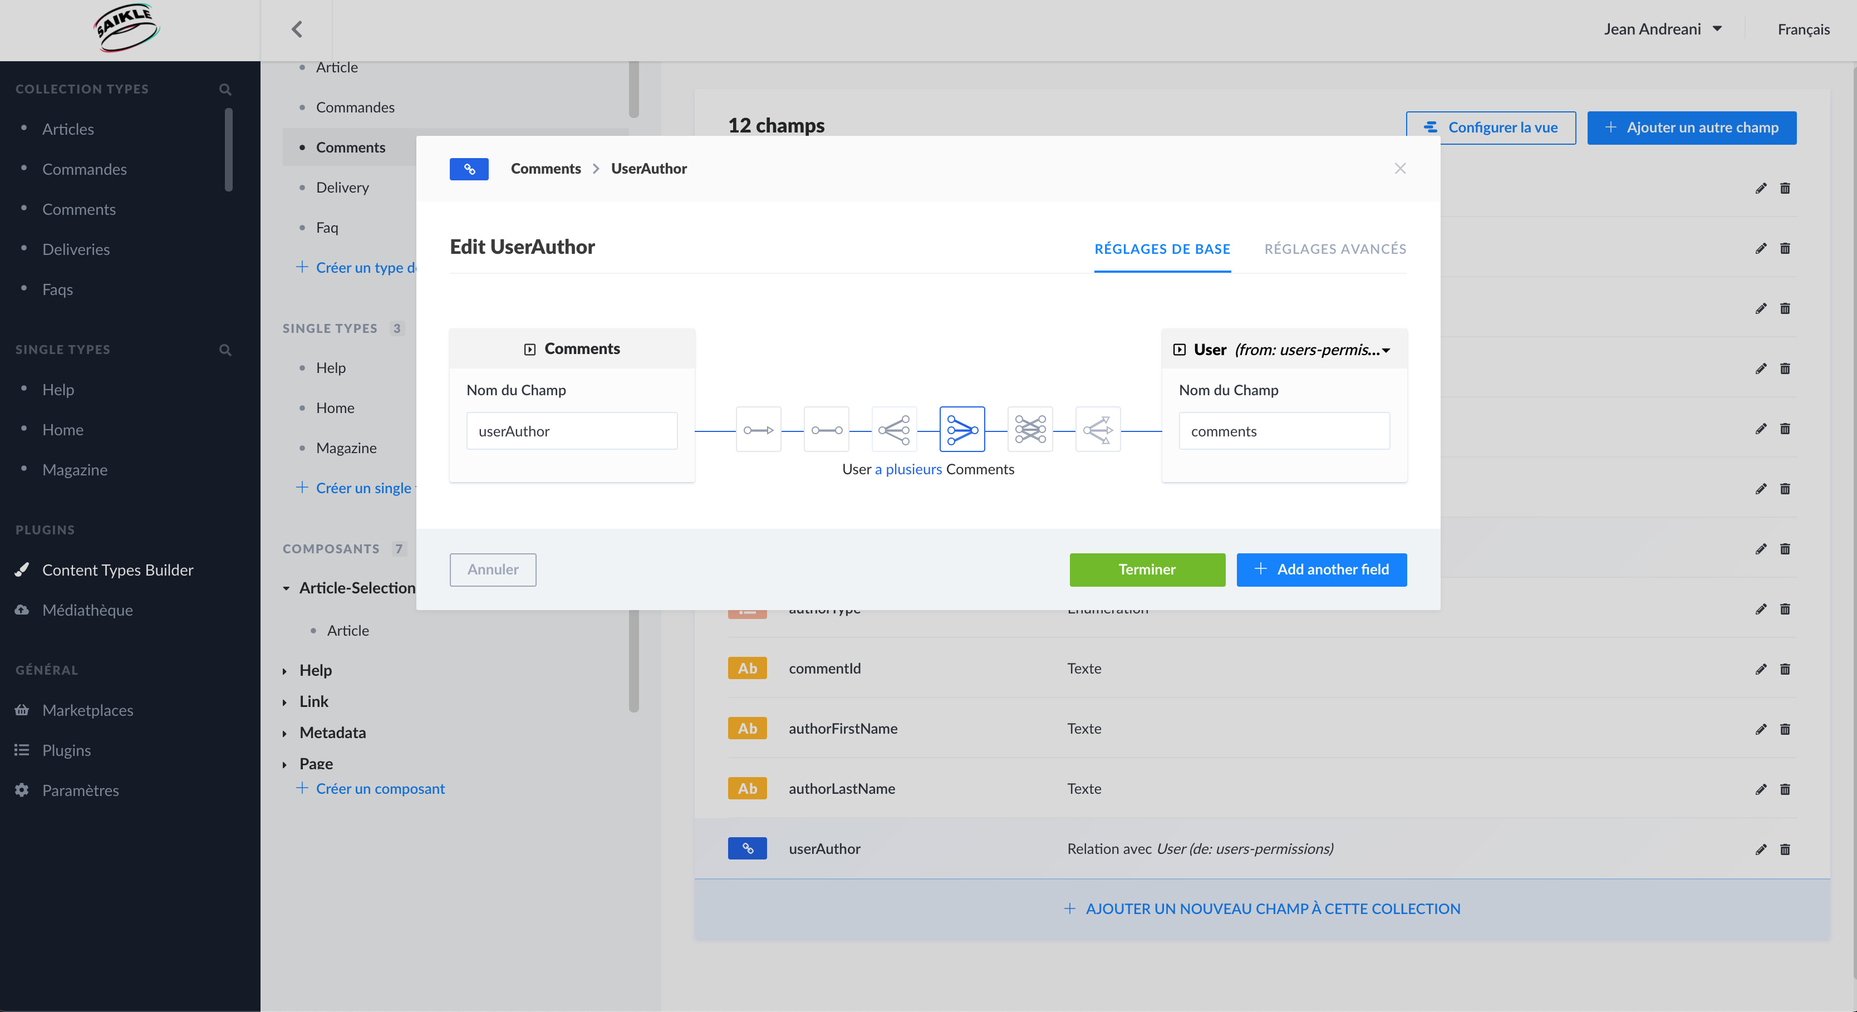1857x1012 pixels.
Task: Click the back arrow in header
Action: pos(296,30)
